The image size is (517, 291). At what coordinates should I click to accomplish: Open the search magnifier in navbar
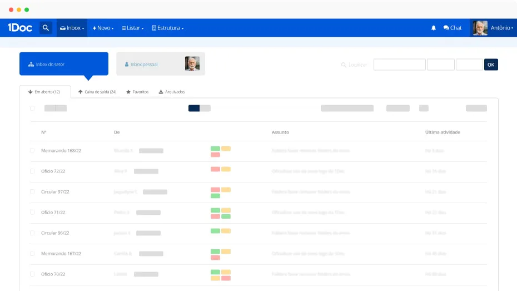pyautogui.click(x=46, y=28)
